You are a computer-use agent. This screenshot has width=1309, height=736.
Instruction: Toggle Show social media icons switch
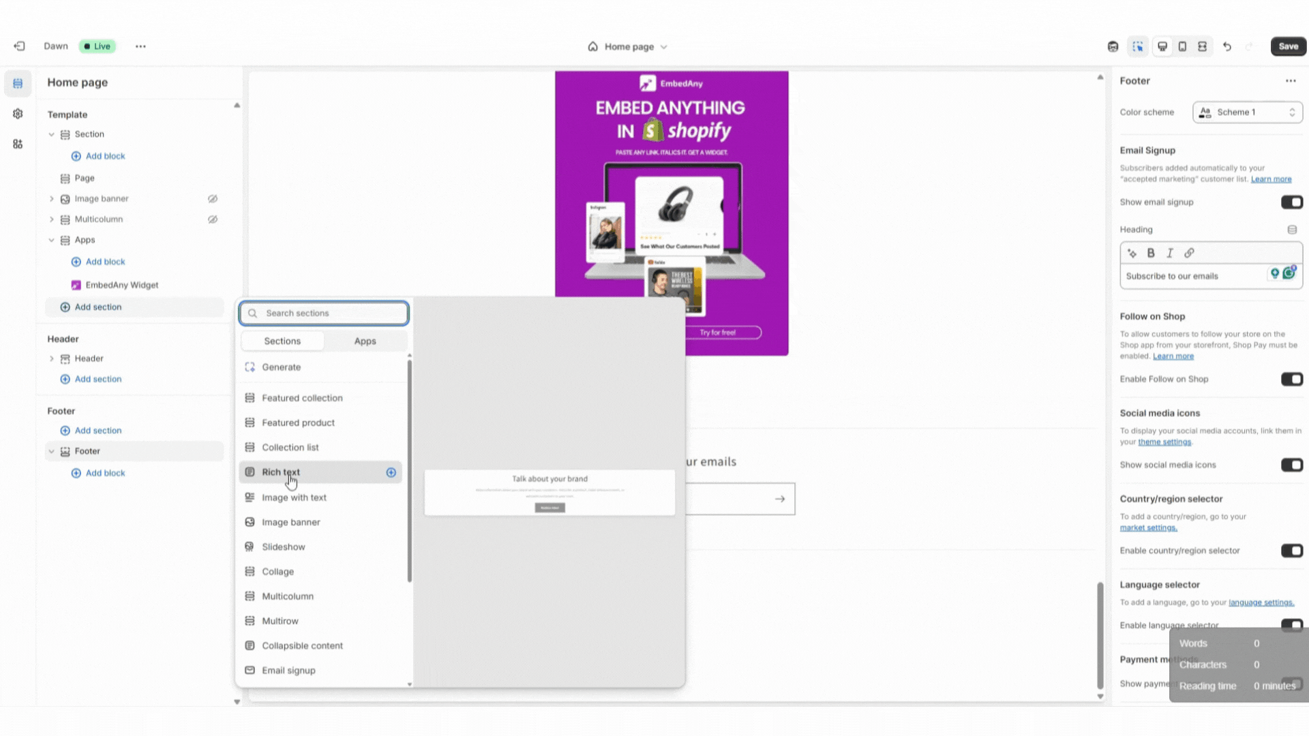[1291, 465]
